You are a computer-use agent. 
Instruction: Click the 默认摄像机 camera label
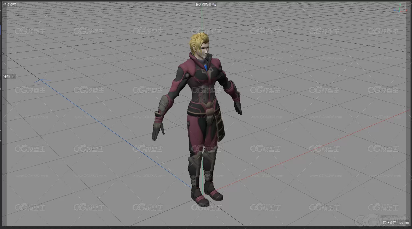point(204,5)
